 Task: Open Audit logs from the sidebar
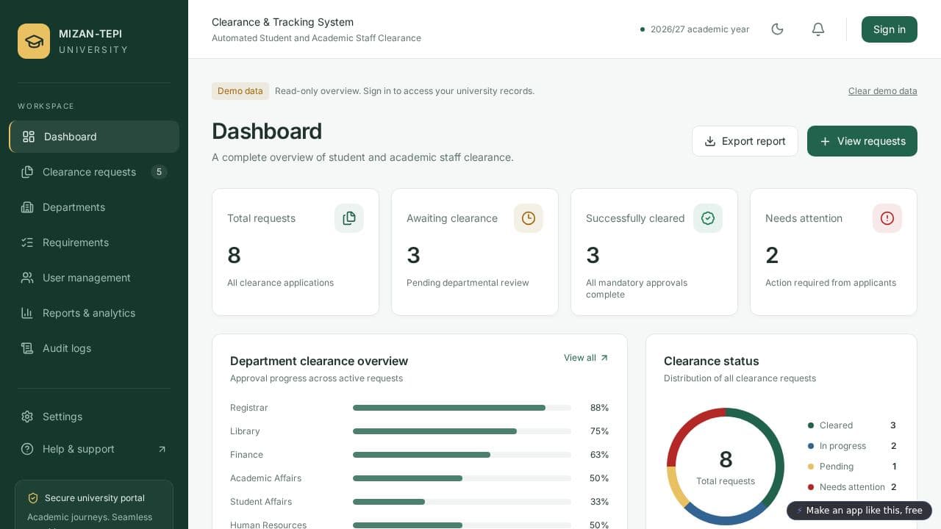tap(94, 348)
